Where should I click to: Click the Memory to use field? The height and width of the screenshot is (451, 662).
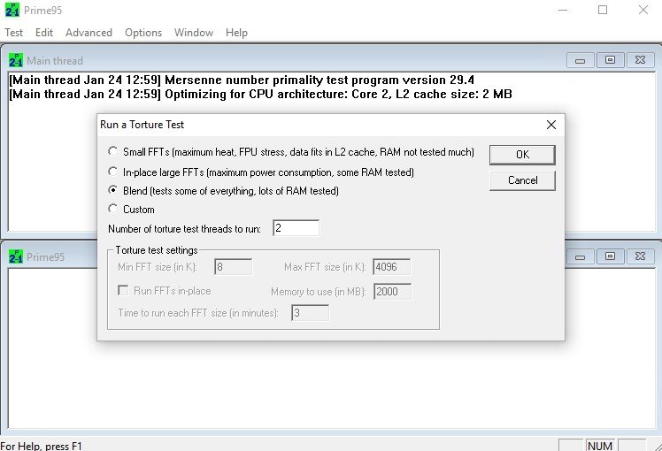pyautogui.click(x=392, y=292)
